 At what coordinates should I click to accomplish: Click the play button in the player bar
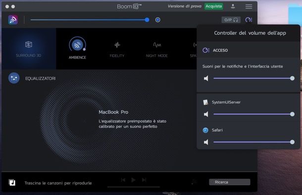(x=133, y=180)
